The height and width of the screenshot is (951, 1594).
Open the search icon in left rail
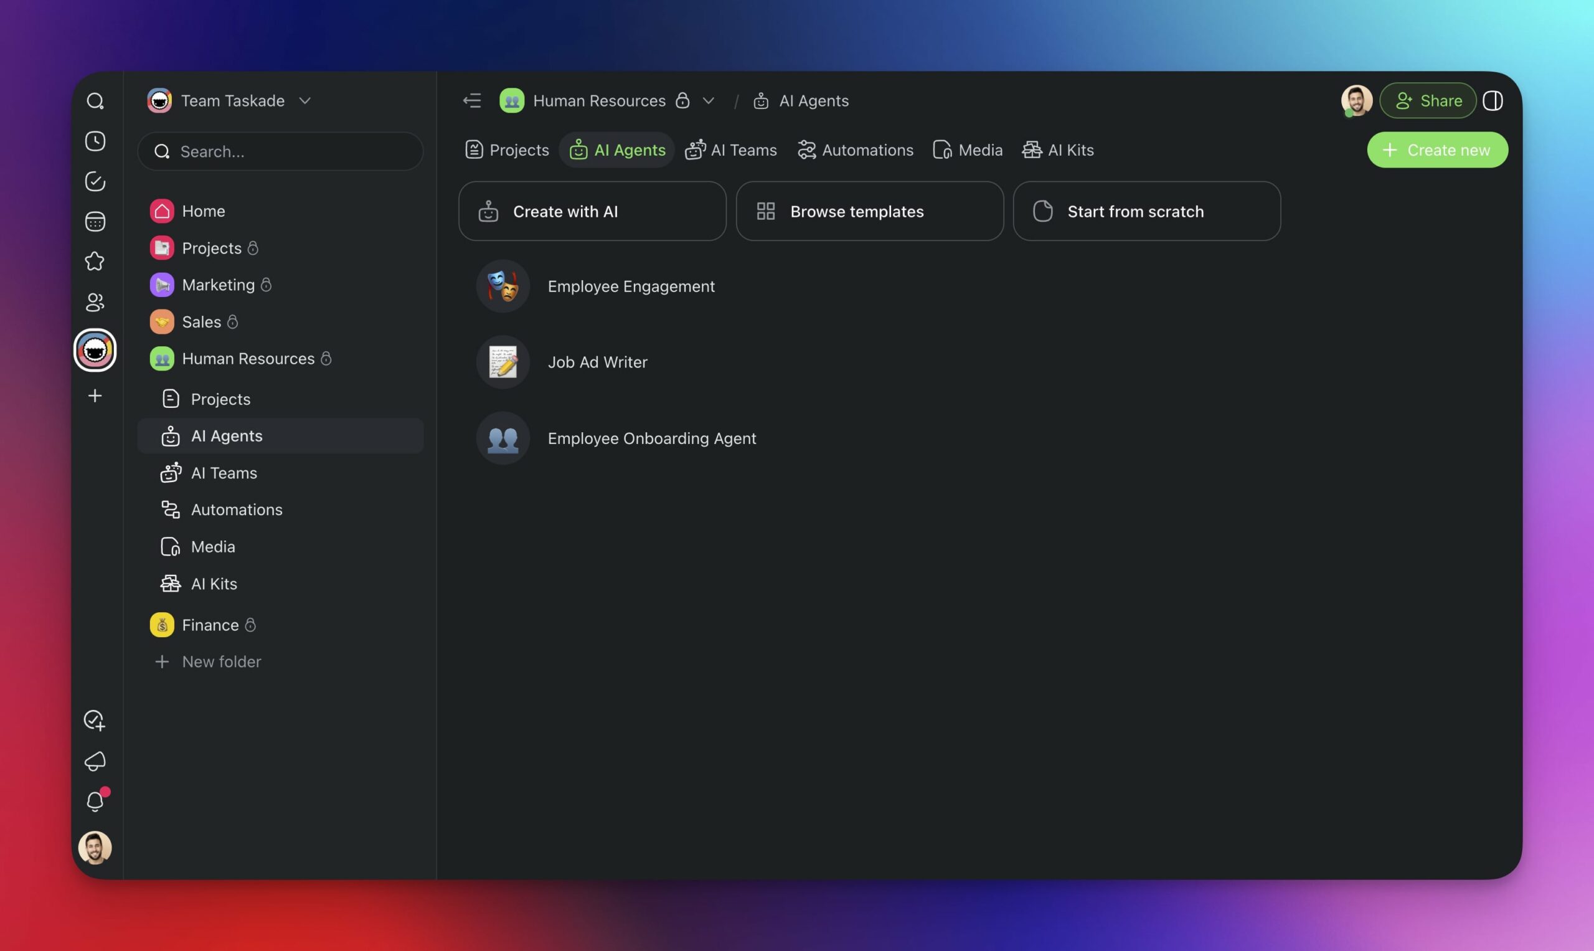[95, 102]
